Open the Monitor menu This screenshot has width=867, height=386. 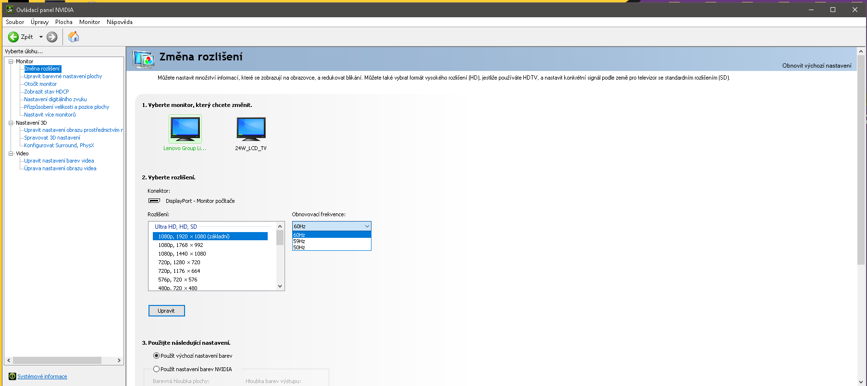pyautogui.click(x=90, y=22)
